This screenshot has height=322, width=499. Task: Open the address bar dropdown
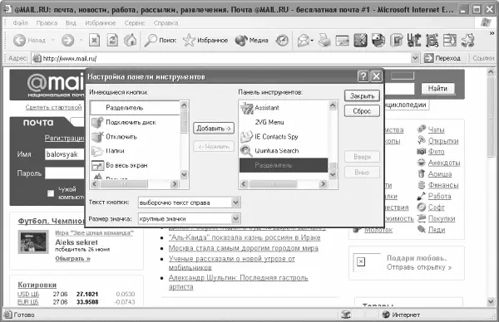click(x=415, y=58)
